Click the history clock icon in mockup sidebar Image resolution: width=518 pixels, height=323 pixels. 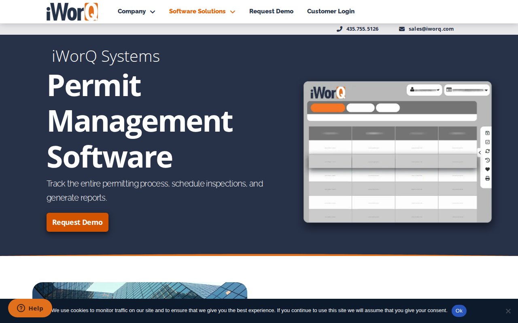487,160
